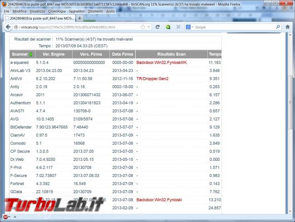Screen dimensions: 295x222
Task: Click the Vers. Firma column header
Action: pos(91,54)
